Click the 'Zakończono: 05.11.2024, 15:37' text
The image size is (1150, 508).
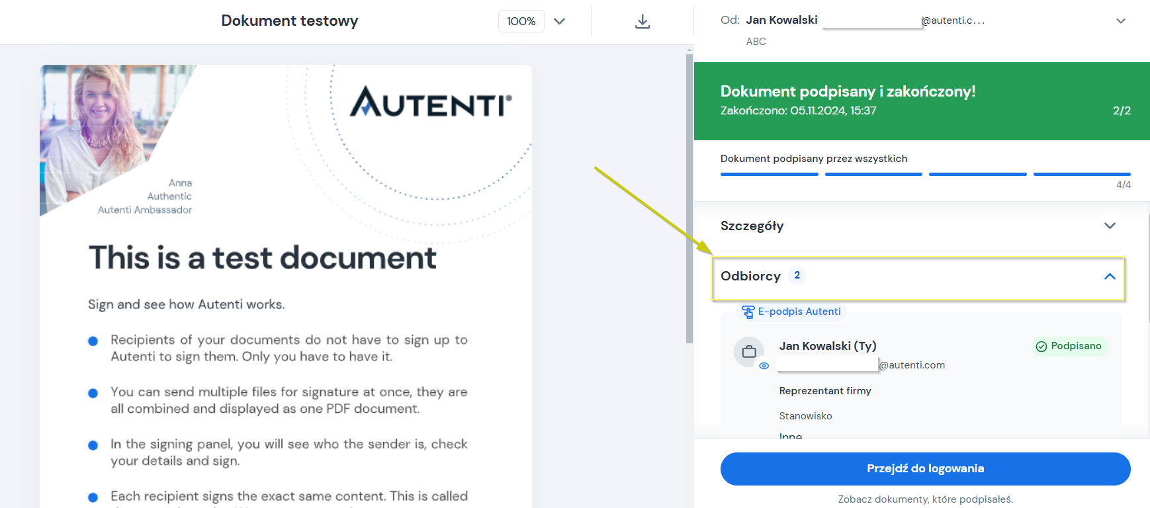pyautogui.click(x=798, y=110)
